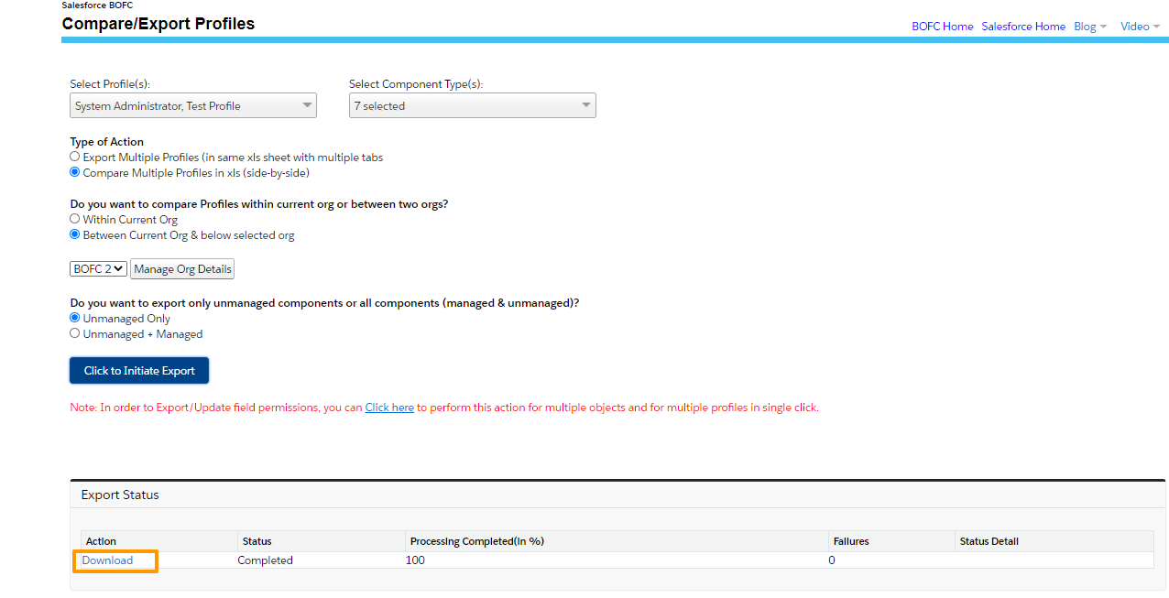This screenshot has width=1169, height=598.
Task: Follow the Click here link in note
Action: click(389, 408)
